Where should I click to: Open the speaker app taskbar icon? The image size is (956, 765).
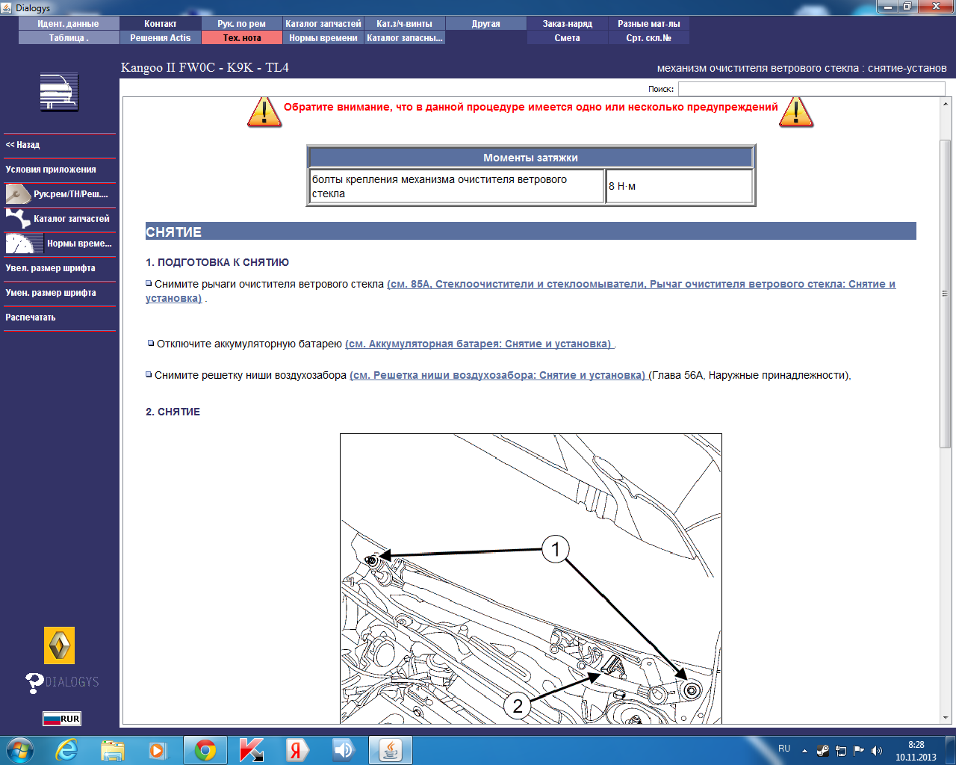click(344, 750)
